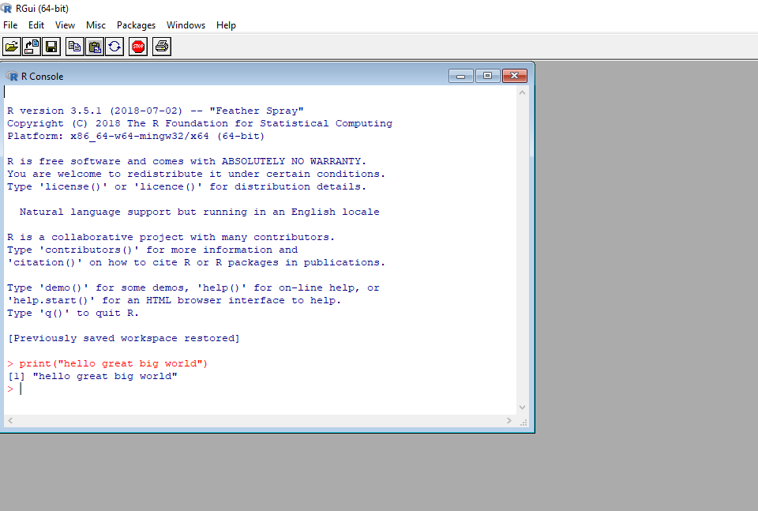Maximize the R Console window
The height and width of the screenshot is (511, 758).
click(x=488, y=76)
